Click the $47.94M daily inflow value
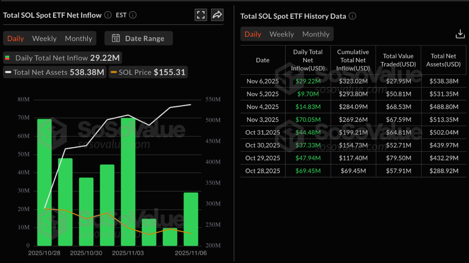 (308, 158)
